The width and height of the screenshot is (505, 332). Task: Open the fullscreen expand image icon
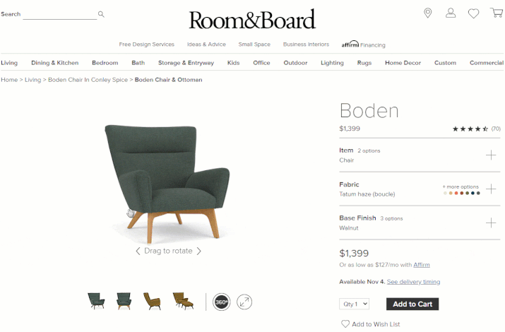tap(244, 302)
